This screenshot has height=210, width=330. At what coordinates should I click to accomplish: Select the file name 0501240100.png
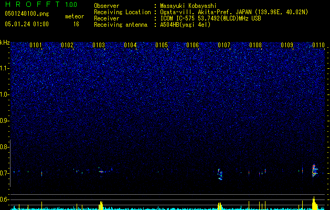pos(27,14)
